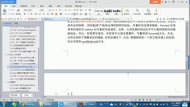The image size is (190, 107).
Task: Toggle superscript X² formatting
Action: (x=40, y=14)
